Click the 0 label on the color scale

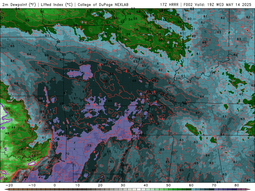tap(55, 185)
